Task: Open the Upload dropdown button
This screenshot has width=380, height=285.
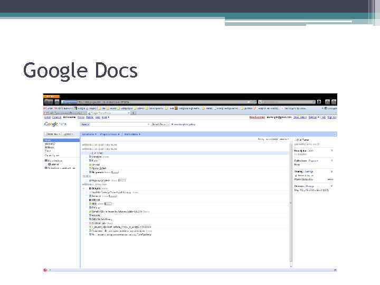Action: coord(68,134)
